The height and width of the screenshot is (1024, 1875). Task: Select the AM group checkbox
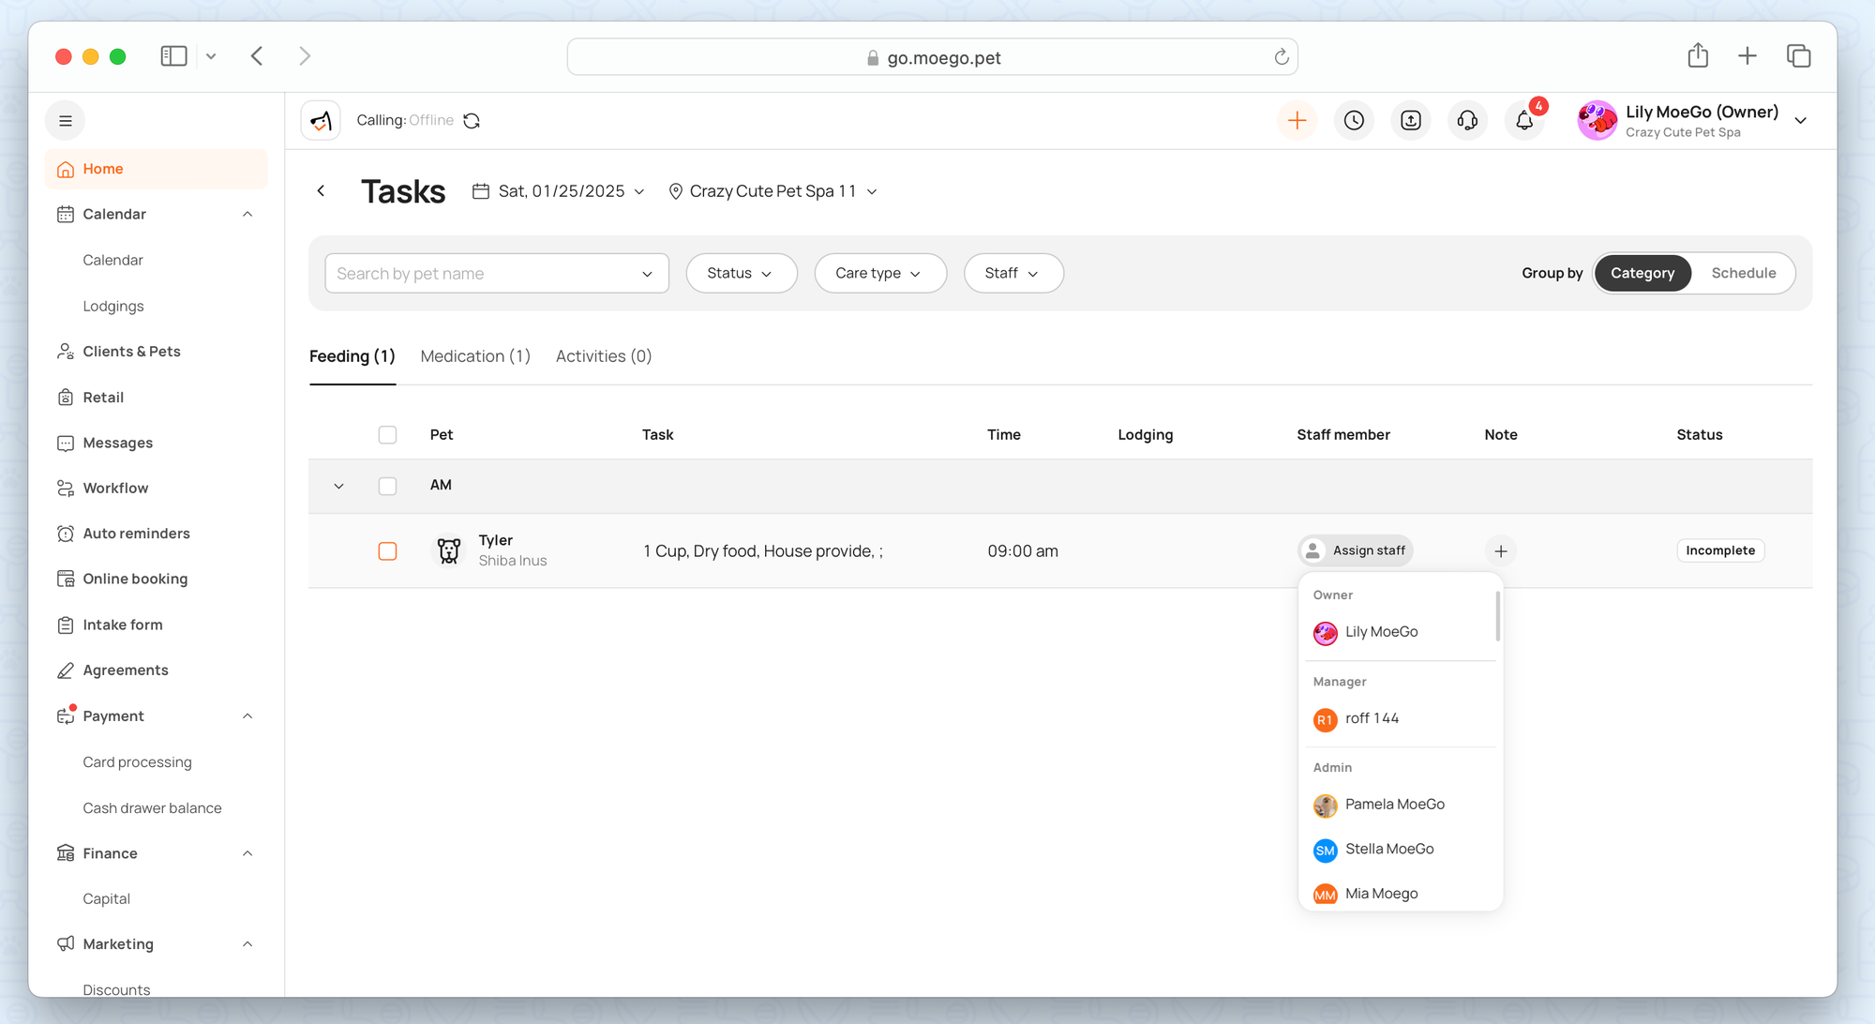click(387, 486)
